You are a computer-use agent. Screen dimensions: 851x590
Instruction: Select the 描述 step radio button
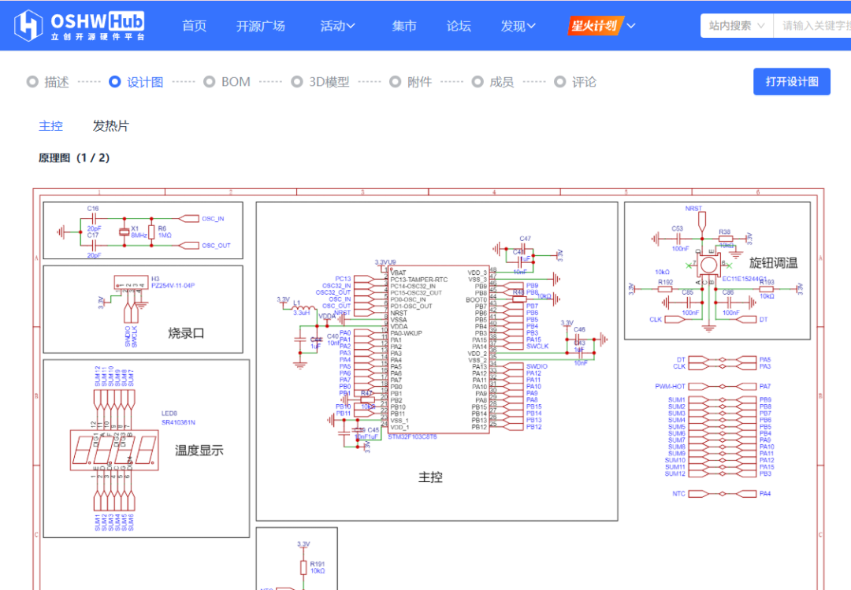pyautogui.click(x=32, y=82)
